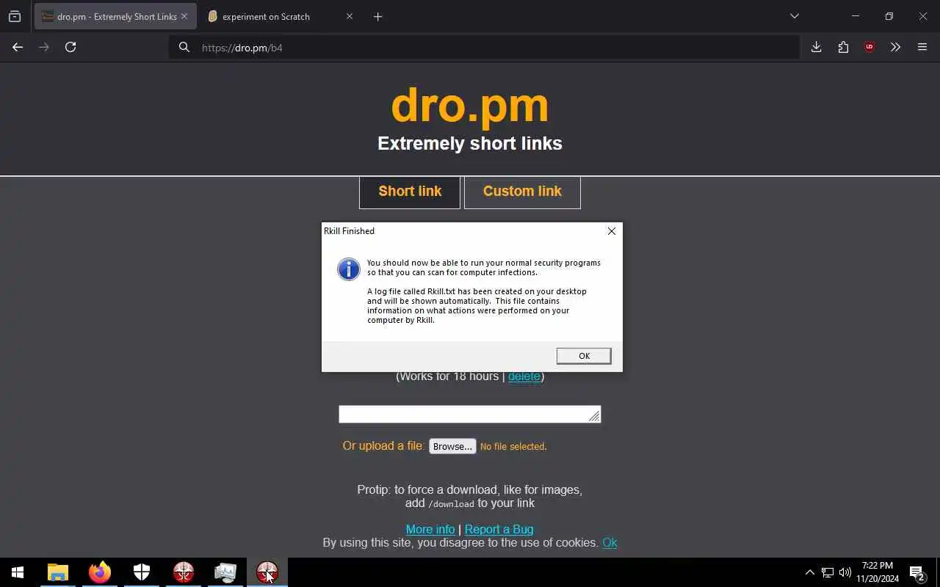Accept cookies notice with Ok link
Viewport: 940px width, 587px height.
click(610, 543)
